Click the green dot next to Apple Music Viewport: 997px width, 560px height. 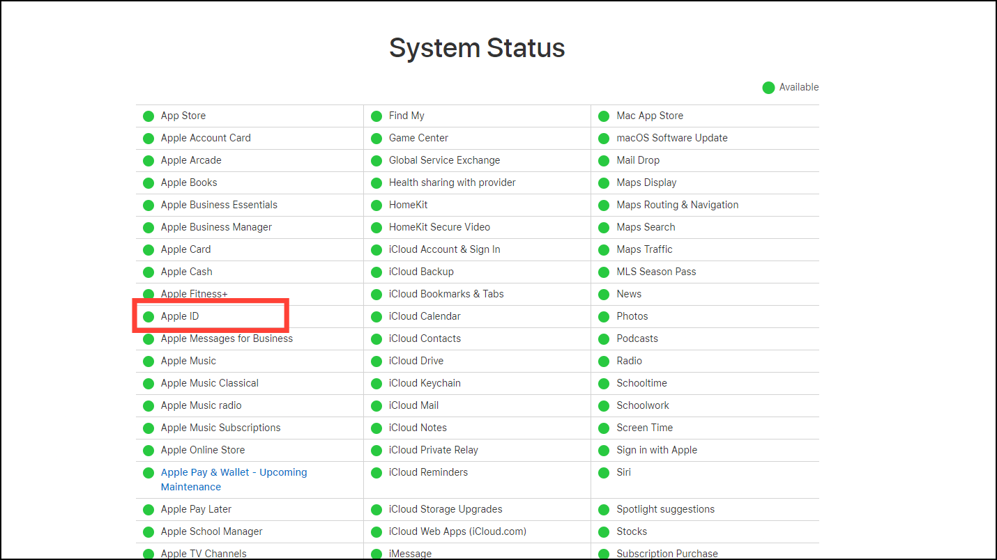149,361
